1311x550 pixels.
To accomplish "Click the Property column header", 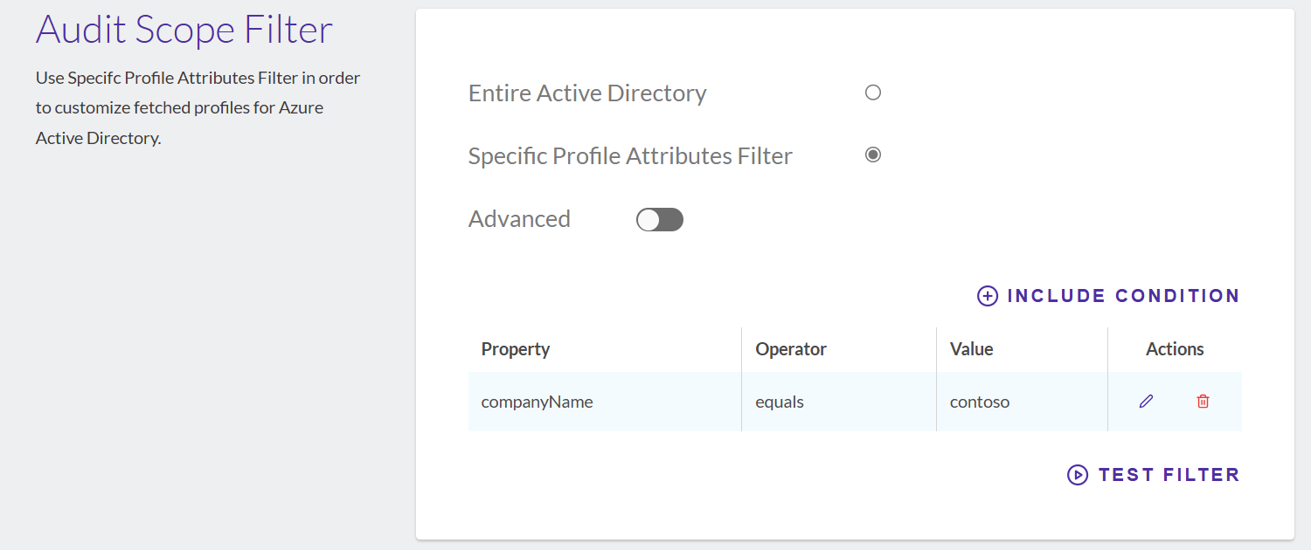I will (x=516, y=349).
